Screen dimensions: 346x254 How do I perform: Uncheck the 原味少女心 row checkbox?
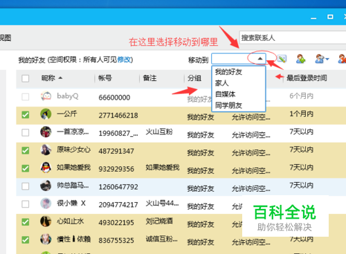tap(26, 150)
